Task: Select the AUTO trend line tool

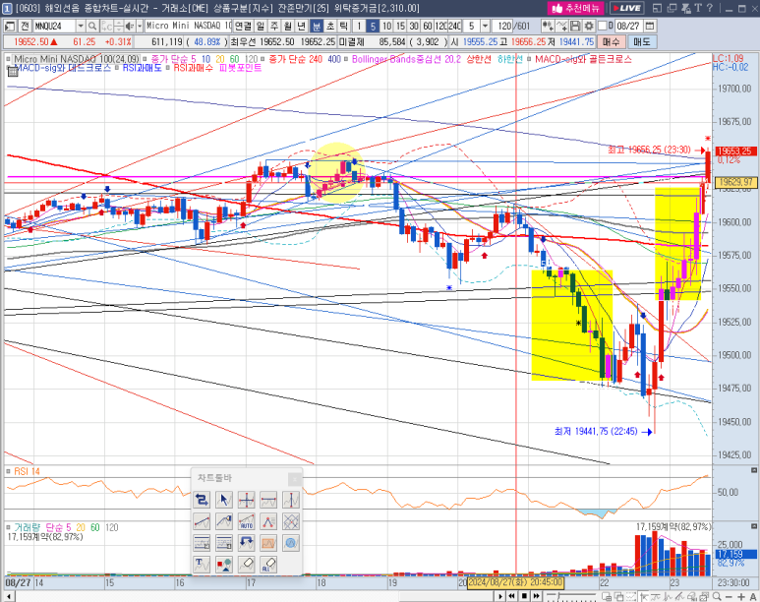Action: pyautogui.click(x=246, y=521)
